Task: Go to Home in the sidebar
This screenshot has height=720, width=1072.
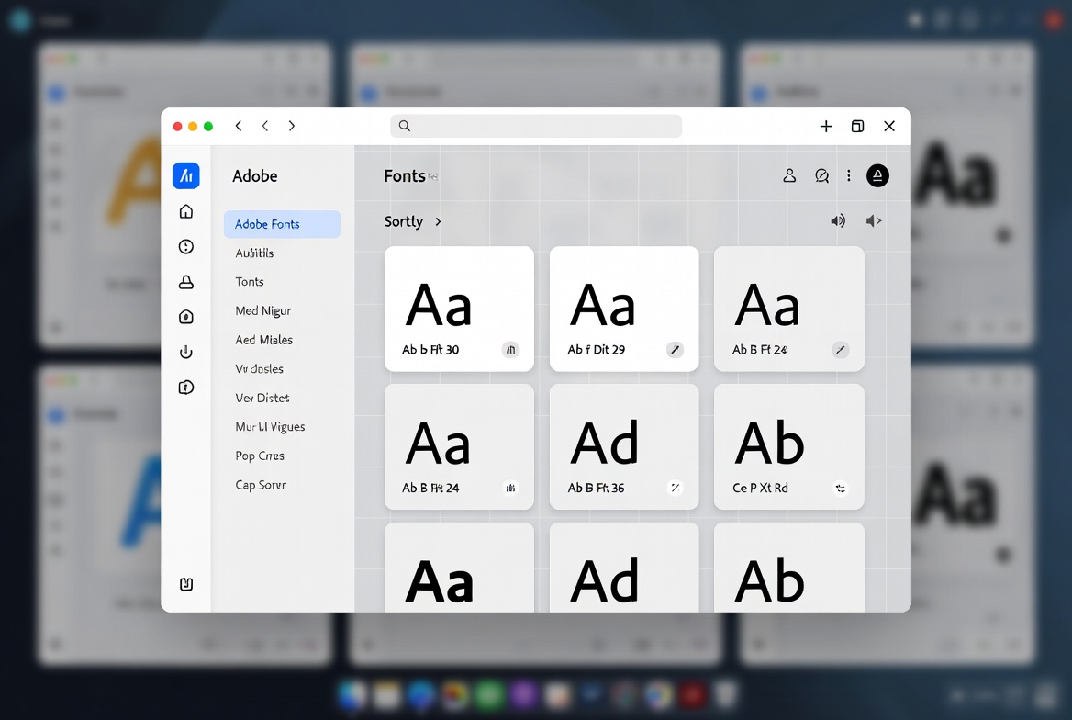Action: [x=186, y=211]
